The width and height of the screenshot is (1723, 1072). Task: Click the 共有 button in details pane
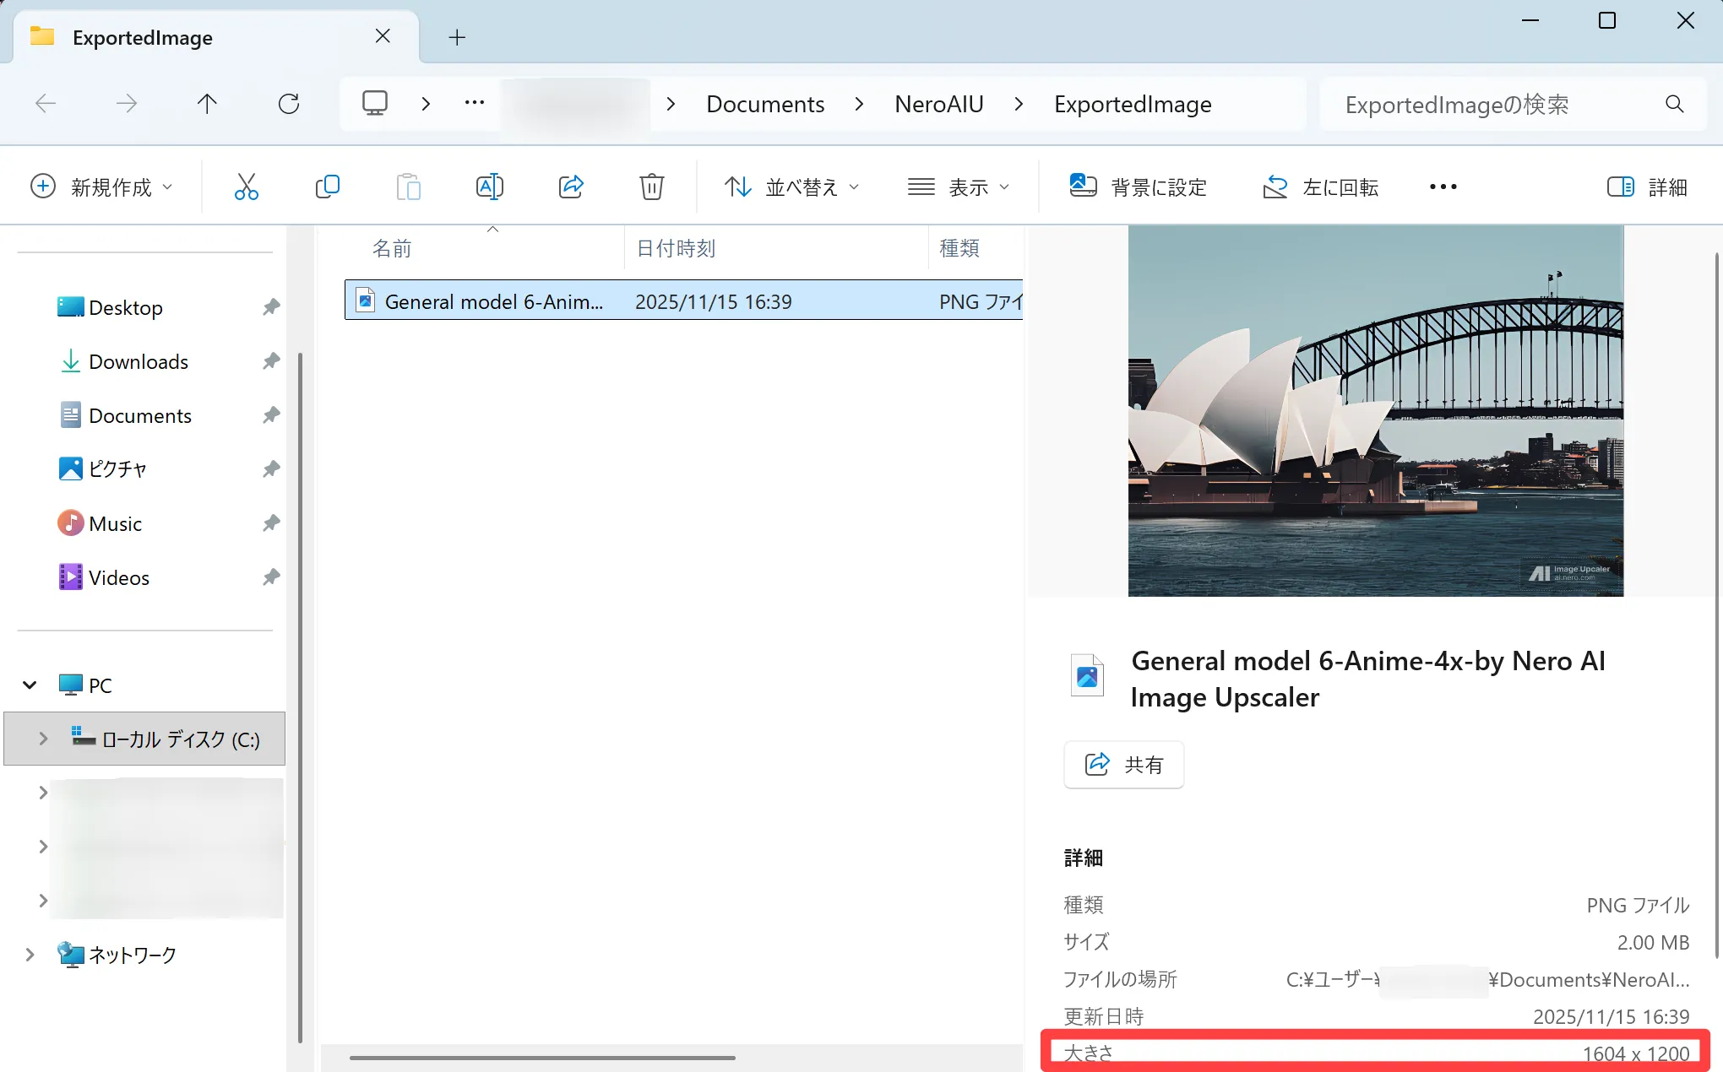click(x=1123, y=765)
